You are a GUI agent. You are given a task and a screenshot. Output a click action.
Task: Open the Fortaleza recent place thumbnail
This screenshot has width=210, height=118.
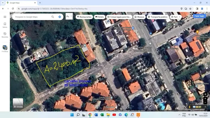(5, 49)
